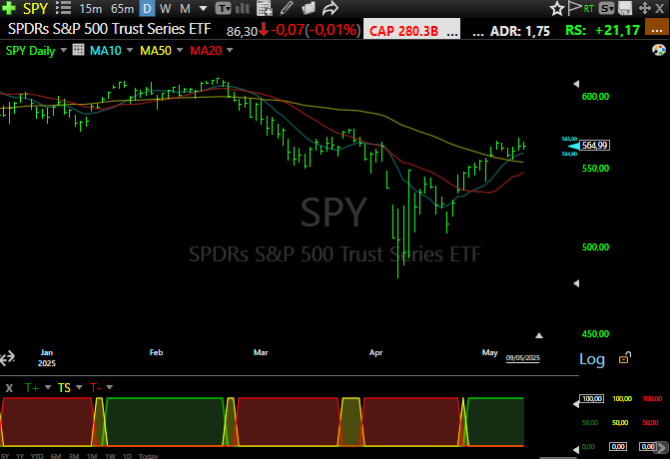The image size is (670, 459).
Task: Expand the timeframe dropdown arrow after M
Action: (204, 8)
